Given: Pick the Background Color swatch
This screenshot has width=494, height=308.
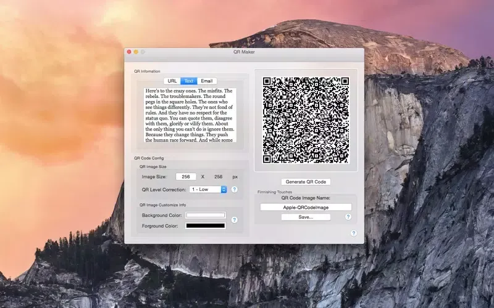Looking at the screenshot, I should tap(206, 215).
